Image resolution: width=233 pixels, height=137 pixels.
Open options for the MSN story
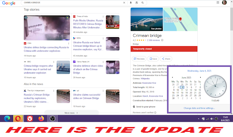pos(103,38)
